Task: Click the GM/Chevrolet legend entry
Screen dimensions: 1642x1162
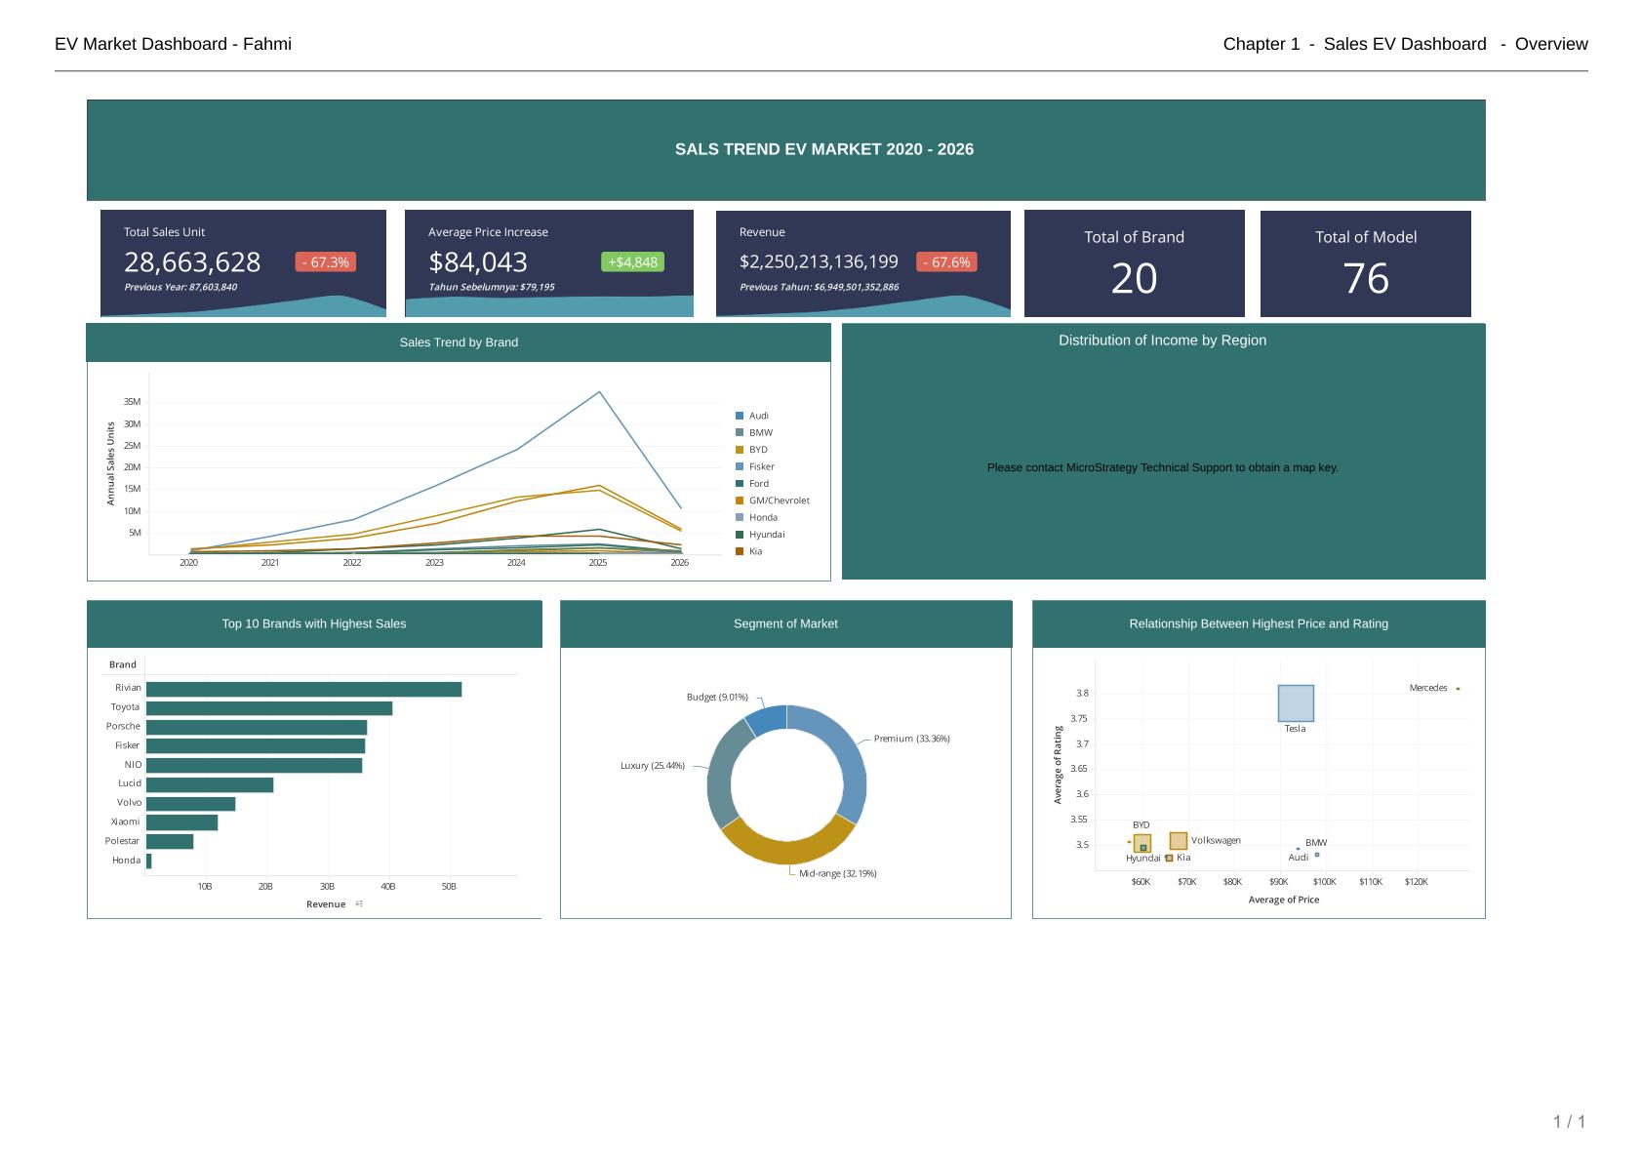Action: click(x=773, y=501)
